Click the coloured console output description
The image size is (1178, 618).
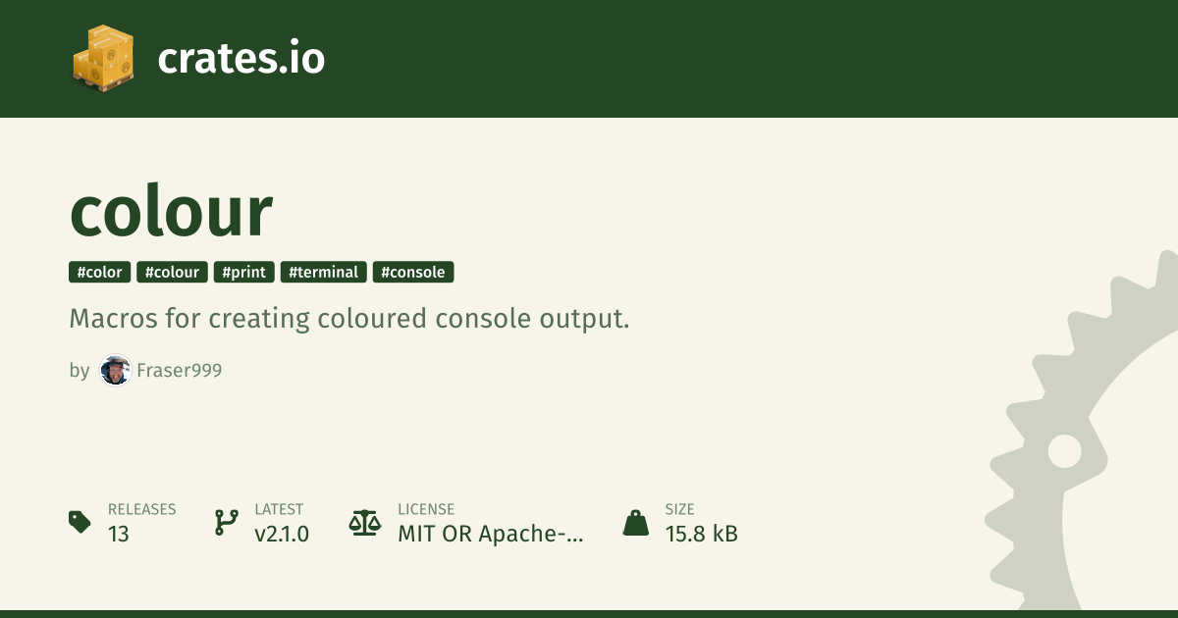(x=348, y=319)
